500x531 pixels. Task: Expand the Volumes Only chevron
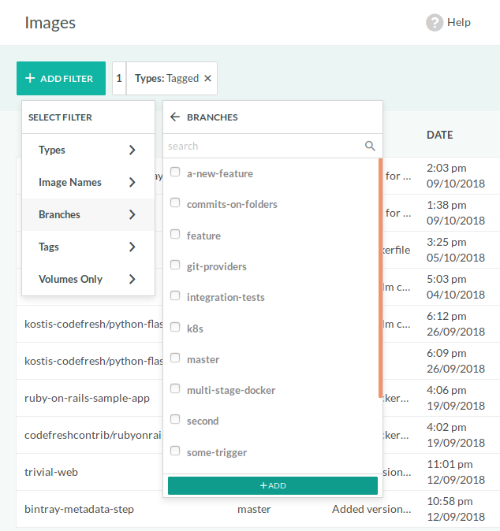point(132,279)
